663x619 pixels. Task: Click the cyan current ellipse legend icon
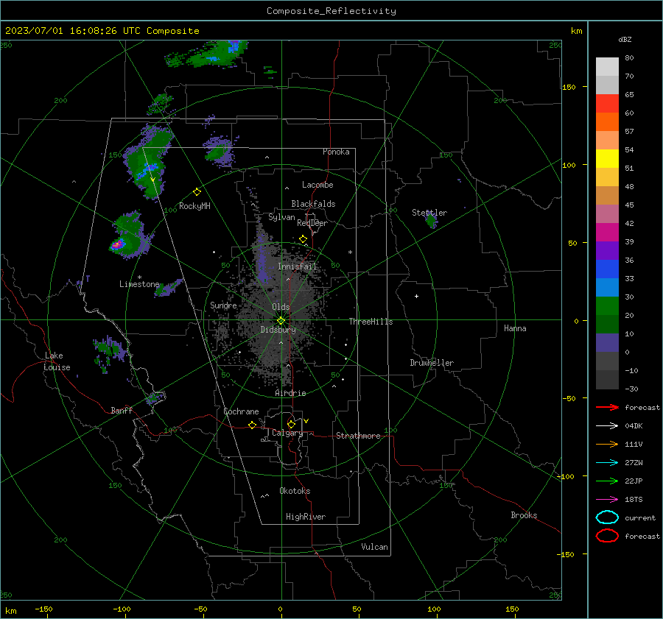coord(607,517)
